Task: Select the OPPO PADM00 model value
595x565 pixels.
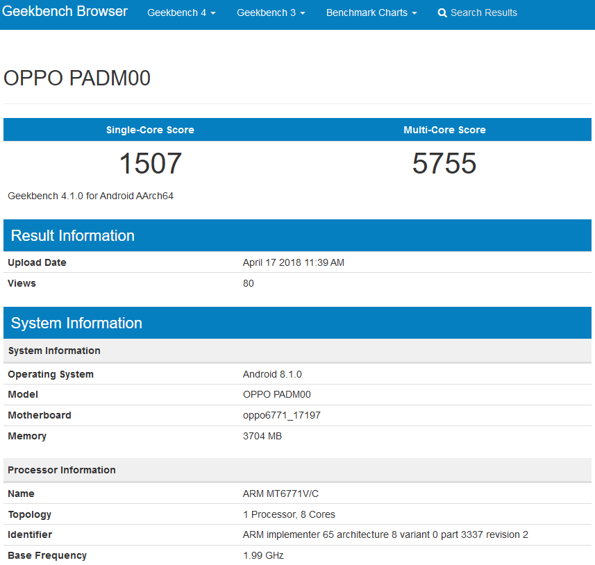Action: click(x=276, y=395)
